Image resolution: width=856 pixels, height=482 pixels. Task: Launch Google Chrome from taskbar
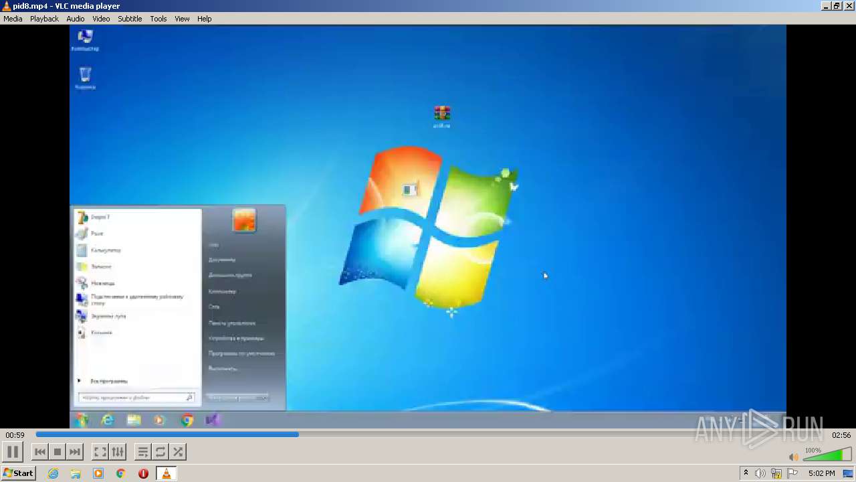(120, 473)
